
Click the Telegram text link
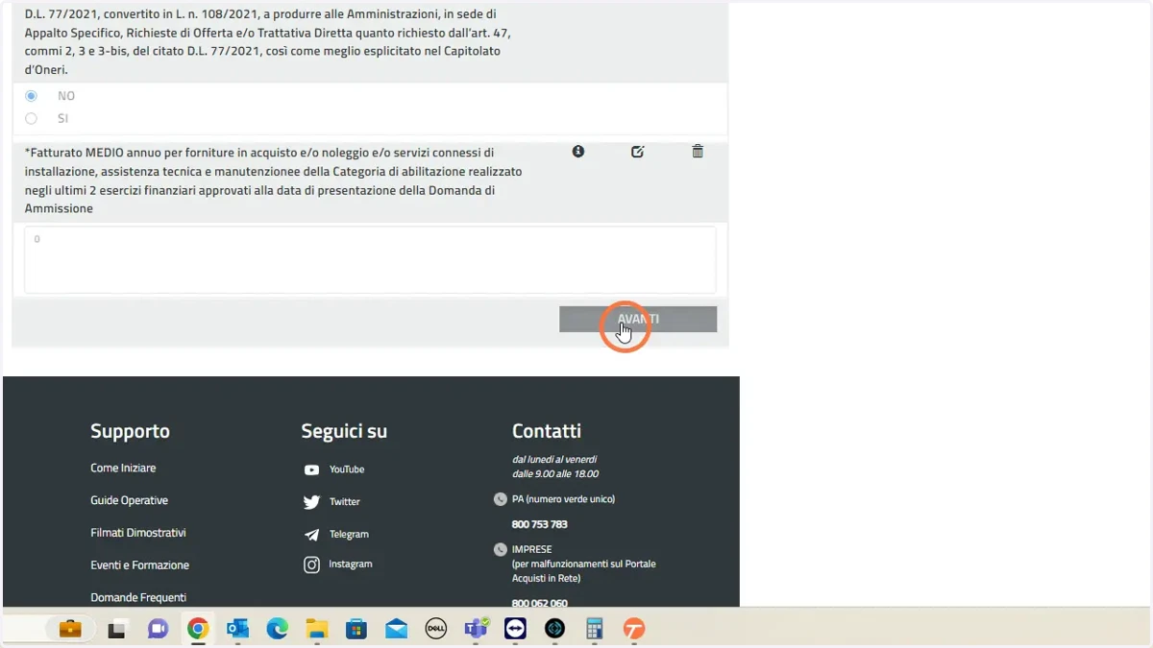349,535
